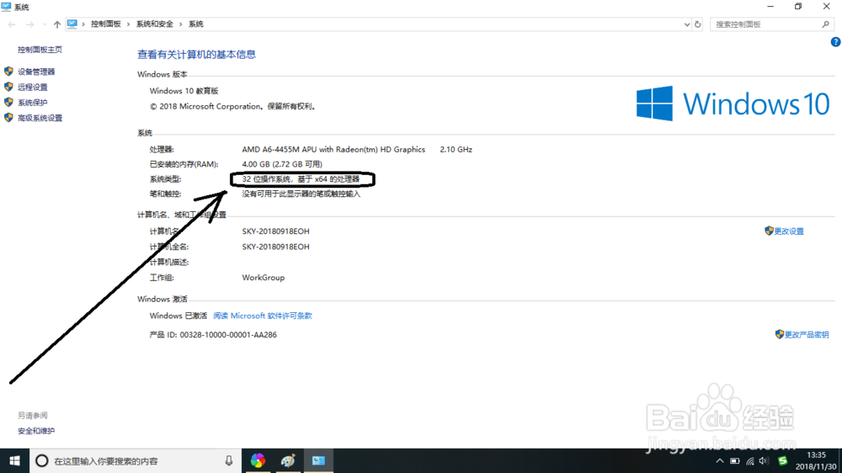The height and width of the screenshot is (473, 842).
Task: Click the shield icon next to Remote settings
Action: click(x=8, y=87)
